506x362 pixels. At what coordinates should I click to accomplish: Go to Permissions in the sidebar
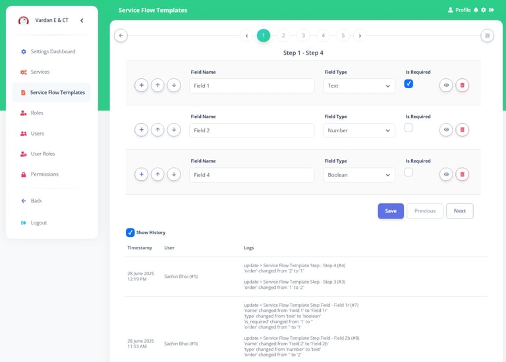coord(44,174)
